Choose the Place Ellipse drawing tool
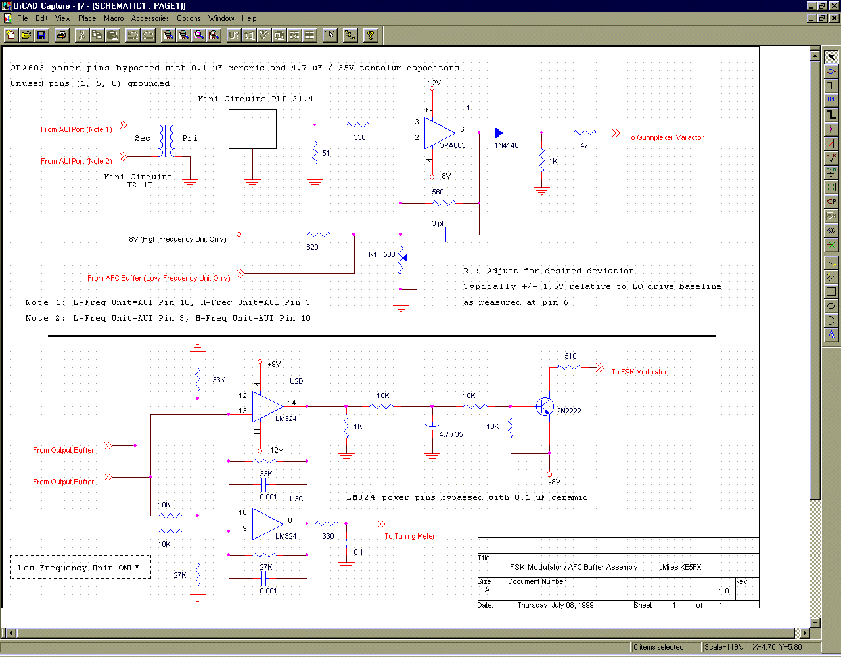The width and height of the screenshot is (841, 657). point(831,306)
